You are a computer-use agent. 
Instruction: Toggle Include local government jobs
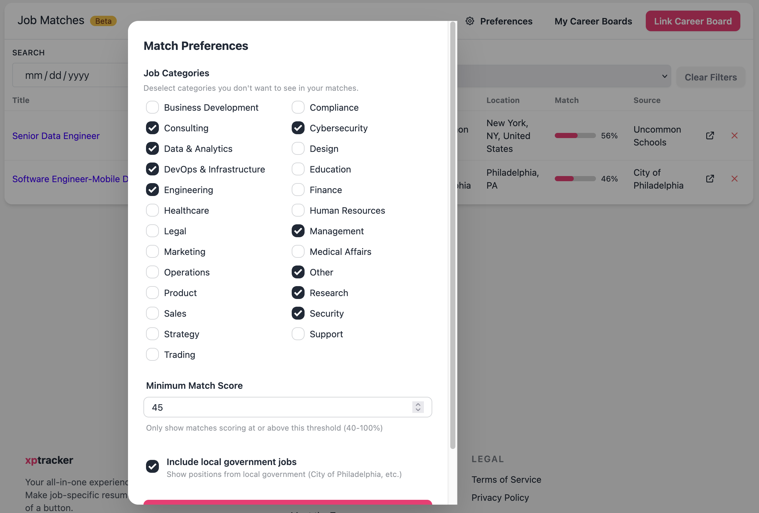tap(152, 466)
